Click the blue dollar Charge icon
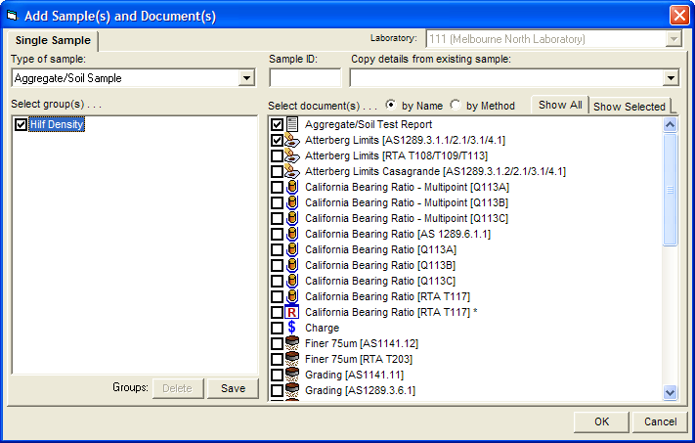 (291, 328)
